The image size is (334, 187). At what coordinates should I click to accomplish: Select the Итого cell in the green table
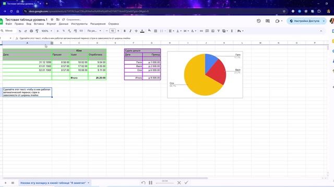pyautogui.click(x=79, y=78)
